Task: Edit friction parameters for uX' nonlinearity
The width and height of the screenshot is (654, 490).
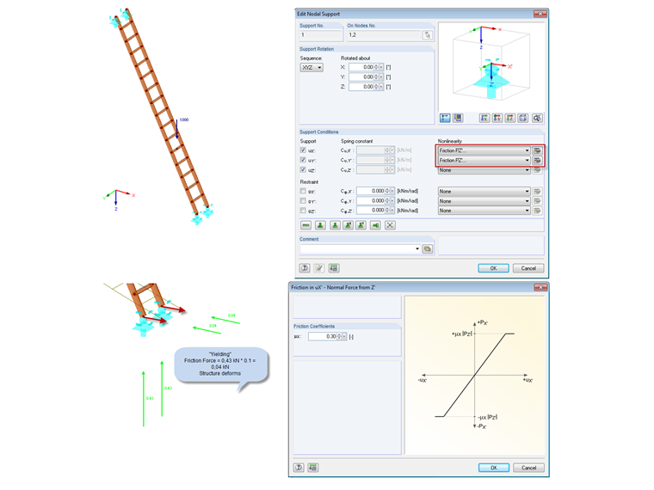Action: point(537,150)
